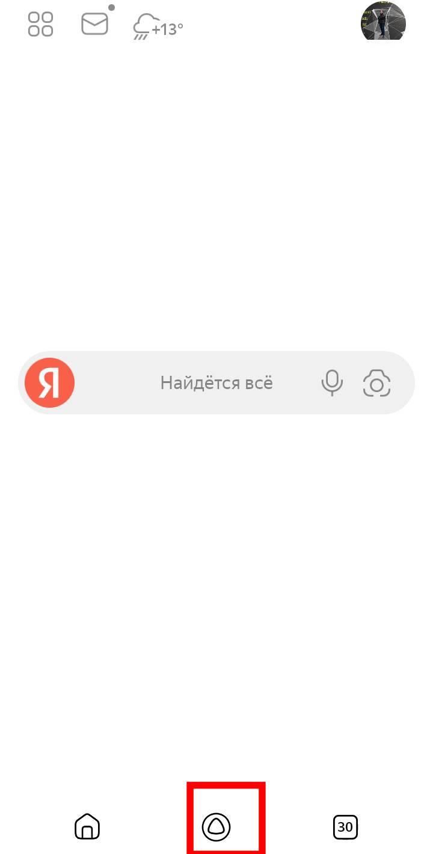Viewport: 433px width, 854px height.
Task: Check the +13° temperature forecast
Action: 167,28
